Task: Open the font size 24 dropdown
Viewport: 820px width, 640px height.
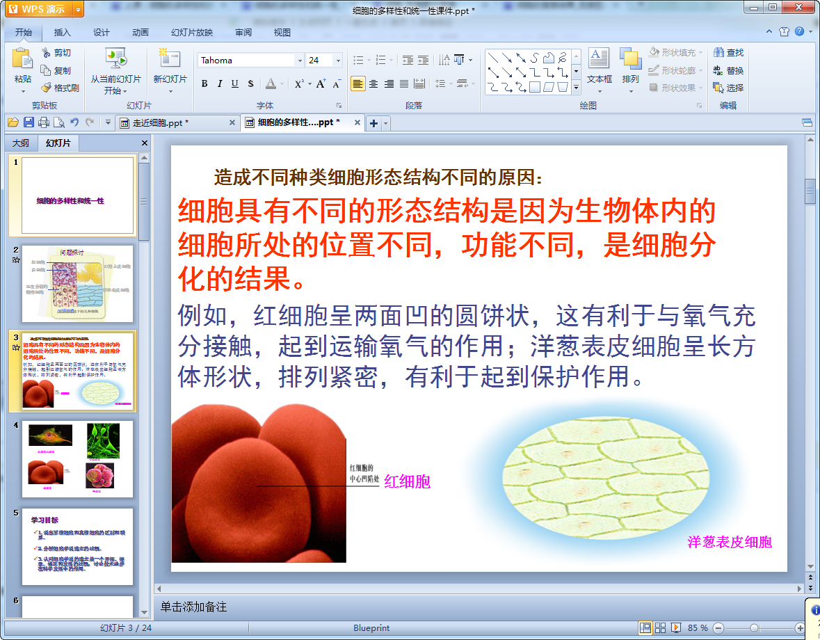Action: point(338,61)
